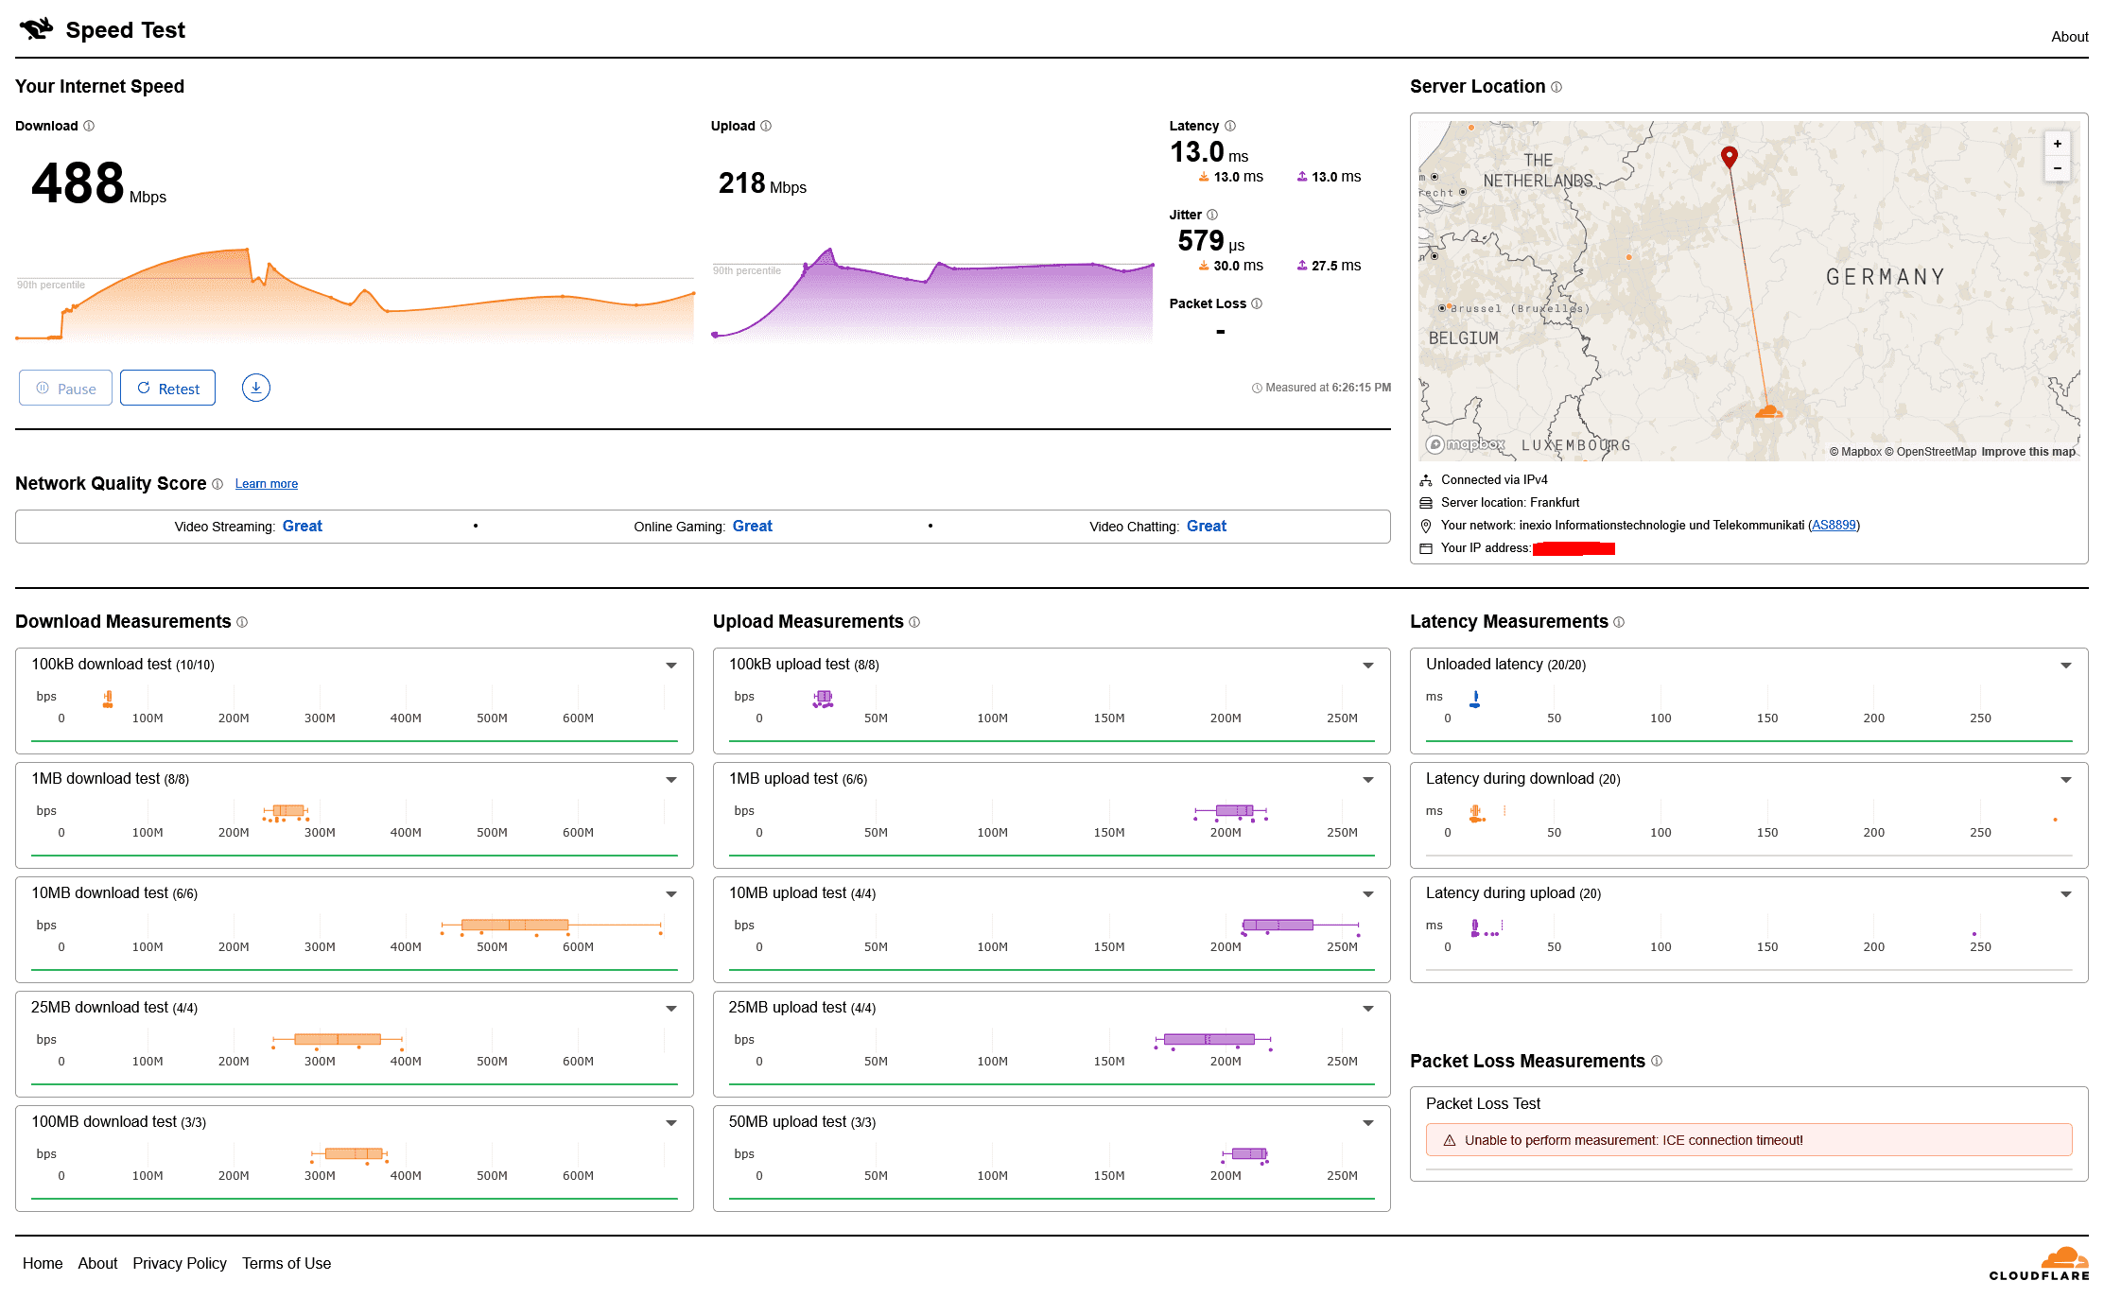This screenshot has height=1298, width=2104.
Task: Open the Download info icon
Action: tap(89, 126)
